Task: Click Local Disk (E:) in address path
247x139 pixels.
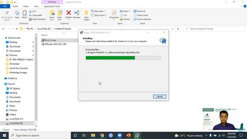Action: (x=44, y=29)
